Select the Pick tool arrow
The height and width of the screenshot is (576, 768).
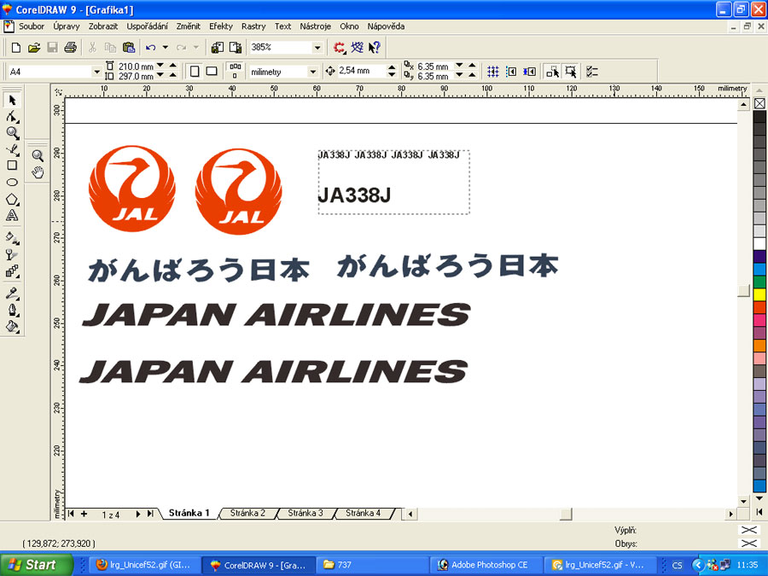(x=12, y=101)
